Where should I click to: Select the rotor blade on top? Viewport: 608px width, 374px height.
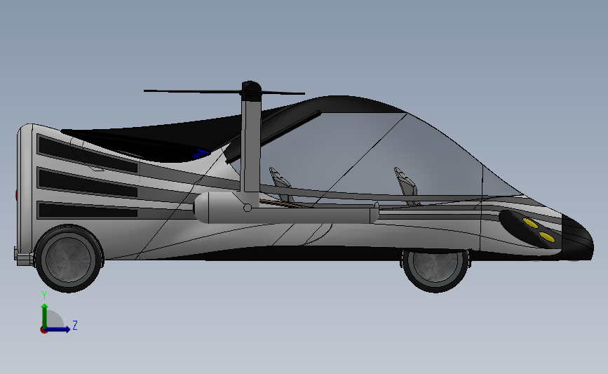(x=224, y=92)
